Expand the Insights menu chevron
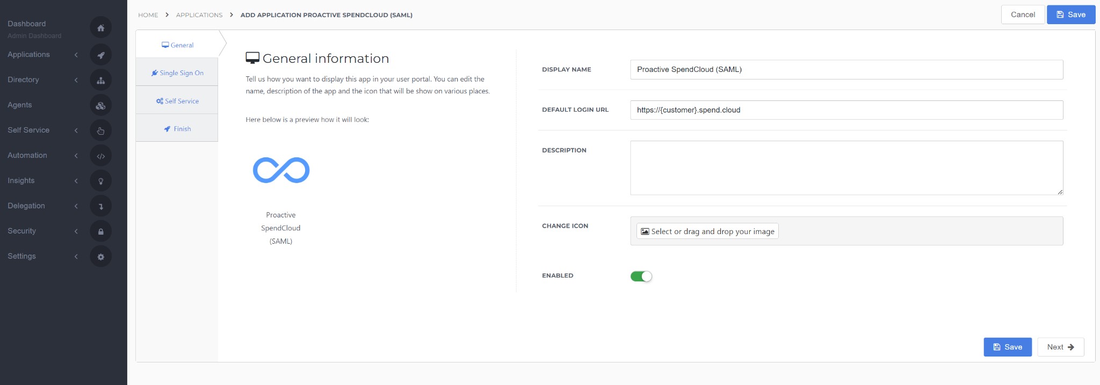Screen dimensions: 1100x385 click(76, 181)
